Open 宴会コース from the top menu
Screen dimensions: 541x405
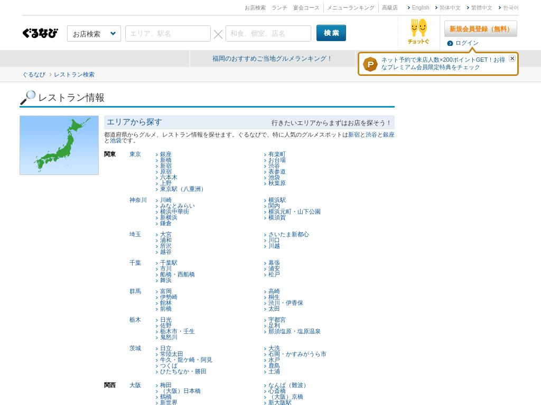click(x=305, y=7)
